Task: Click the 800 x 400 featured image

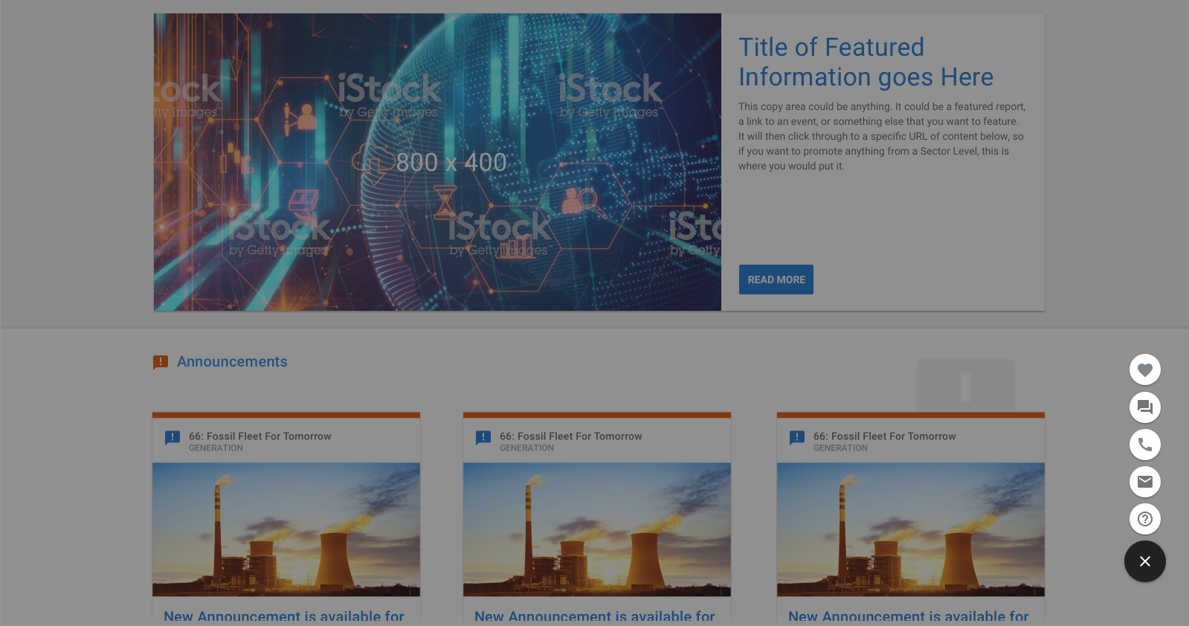Action: point(437,162)
